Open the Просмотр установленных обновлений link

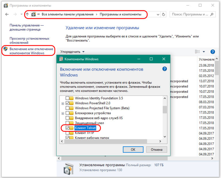tap(29, 41)
